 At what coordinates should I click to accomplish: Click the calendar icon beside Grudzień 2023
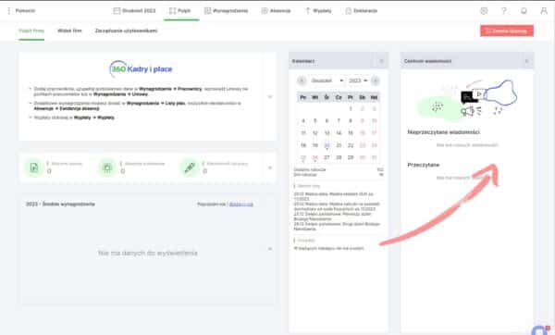[117, 10]
